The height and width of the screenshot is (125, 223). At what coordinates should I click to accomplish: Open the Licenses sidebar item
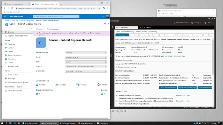[x=11, y=62]
